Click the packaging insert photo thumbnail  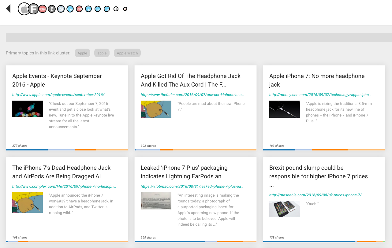pos(156,201)
